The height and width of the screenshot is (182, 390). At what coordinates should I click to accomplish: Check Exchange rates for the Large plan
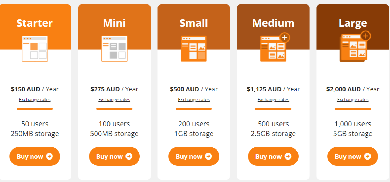[353, 100]
